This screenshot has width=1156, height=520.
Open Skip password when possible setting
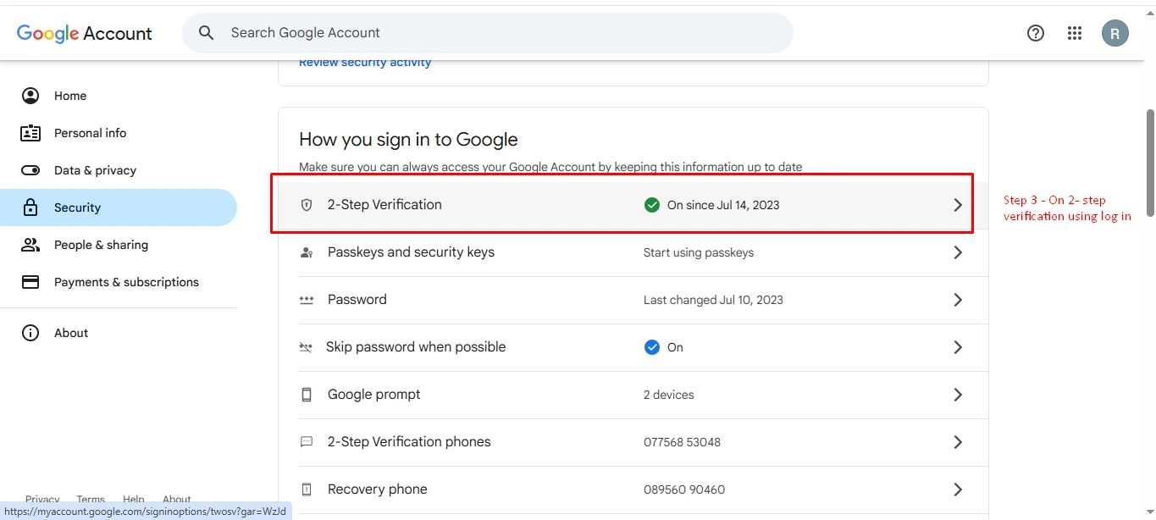(x=416, y=347)
